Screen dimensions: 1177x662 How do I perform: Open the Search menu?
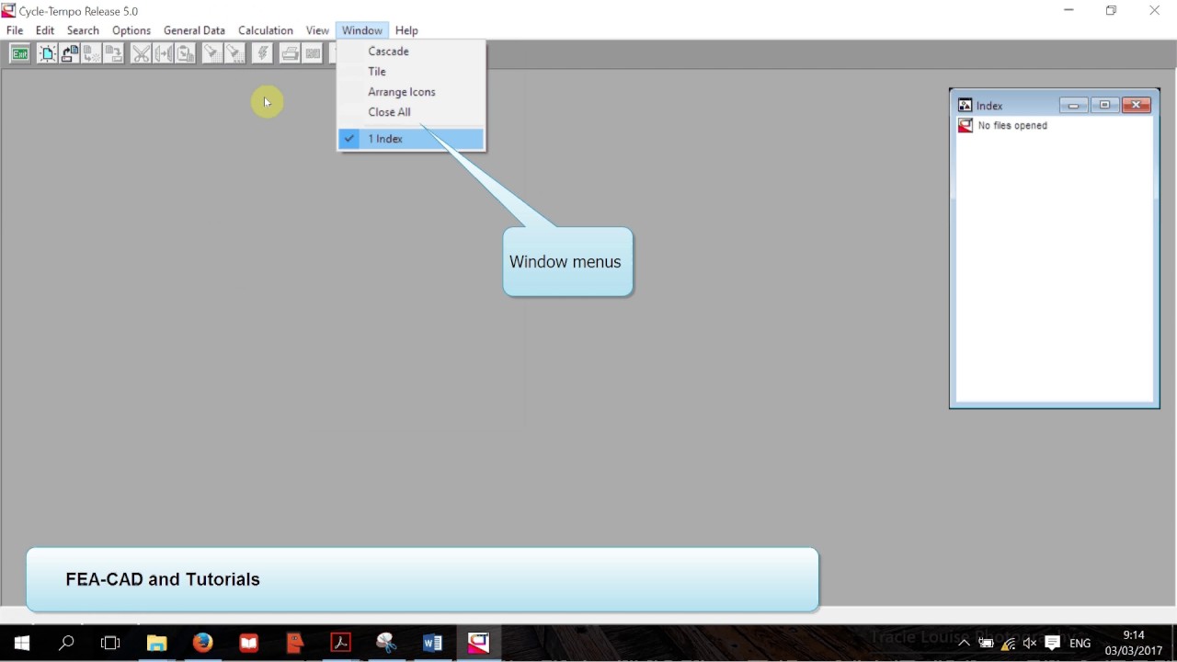click(83, 30)
